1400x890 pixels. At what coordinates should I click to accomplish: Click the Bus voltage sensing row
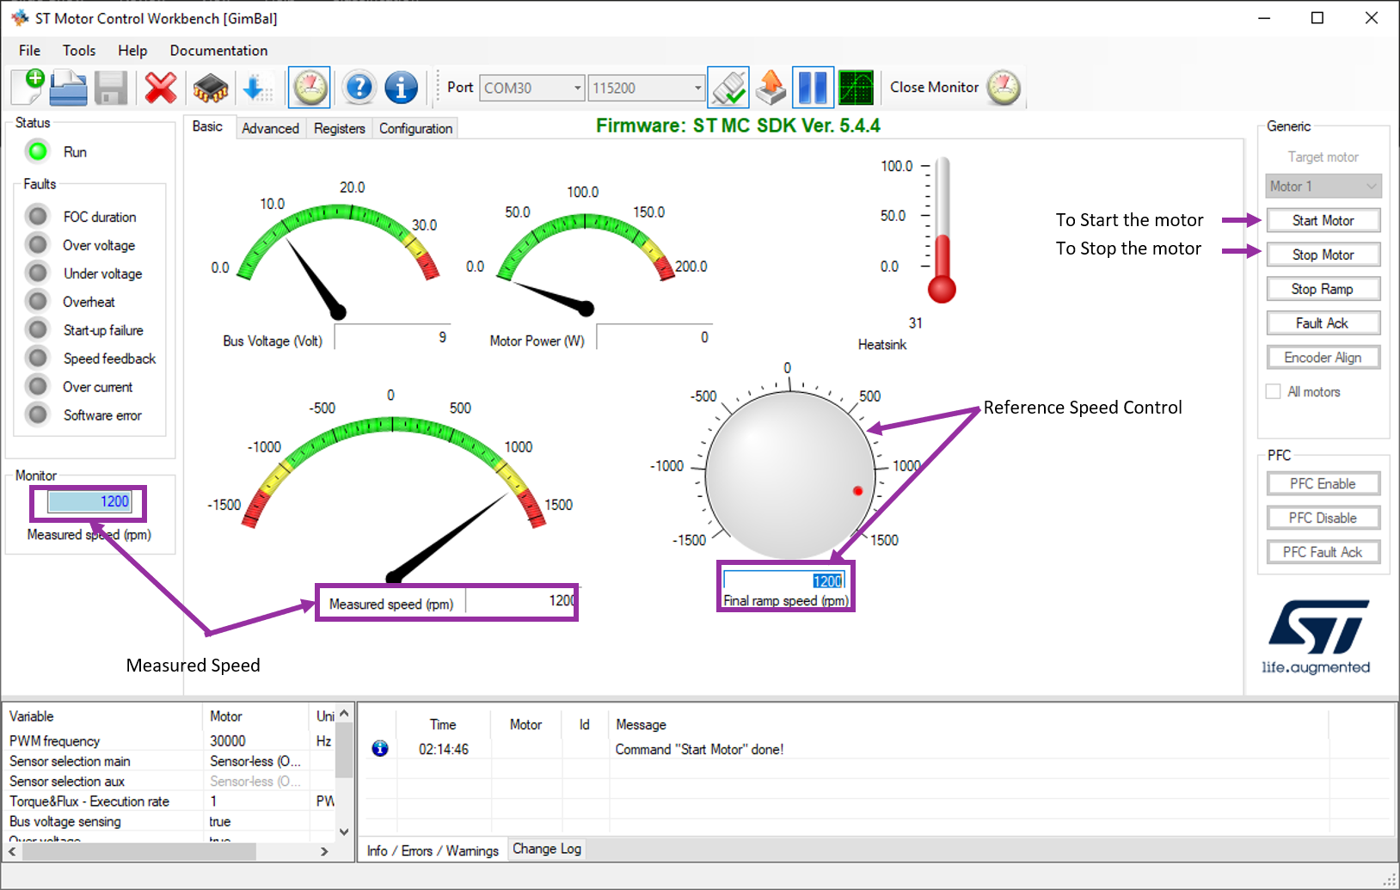pyautogui.click(x=170, y=821)
